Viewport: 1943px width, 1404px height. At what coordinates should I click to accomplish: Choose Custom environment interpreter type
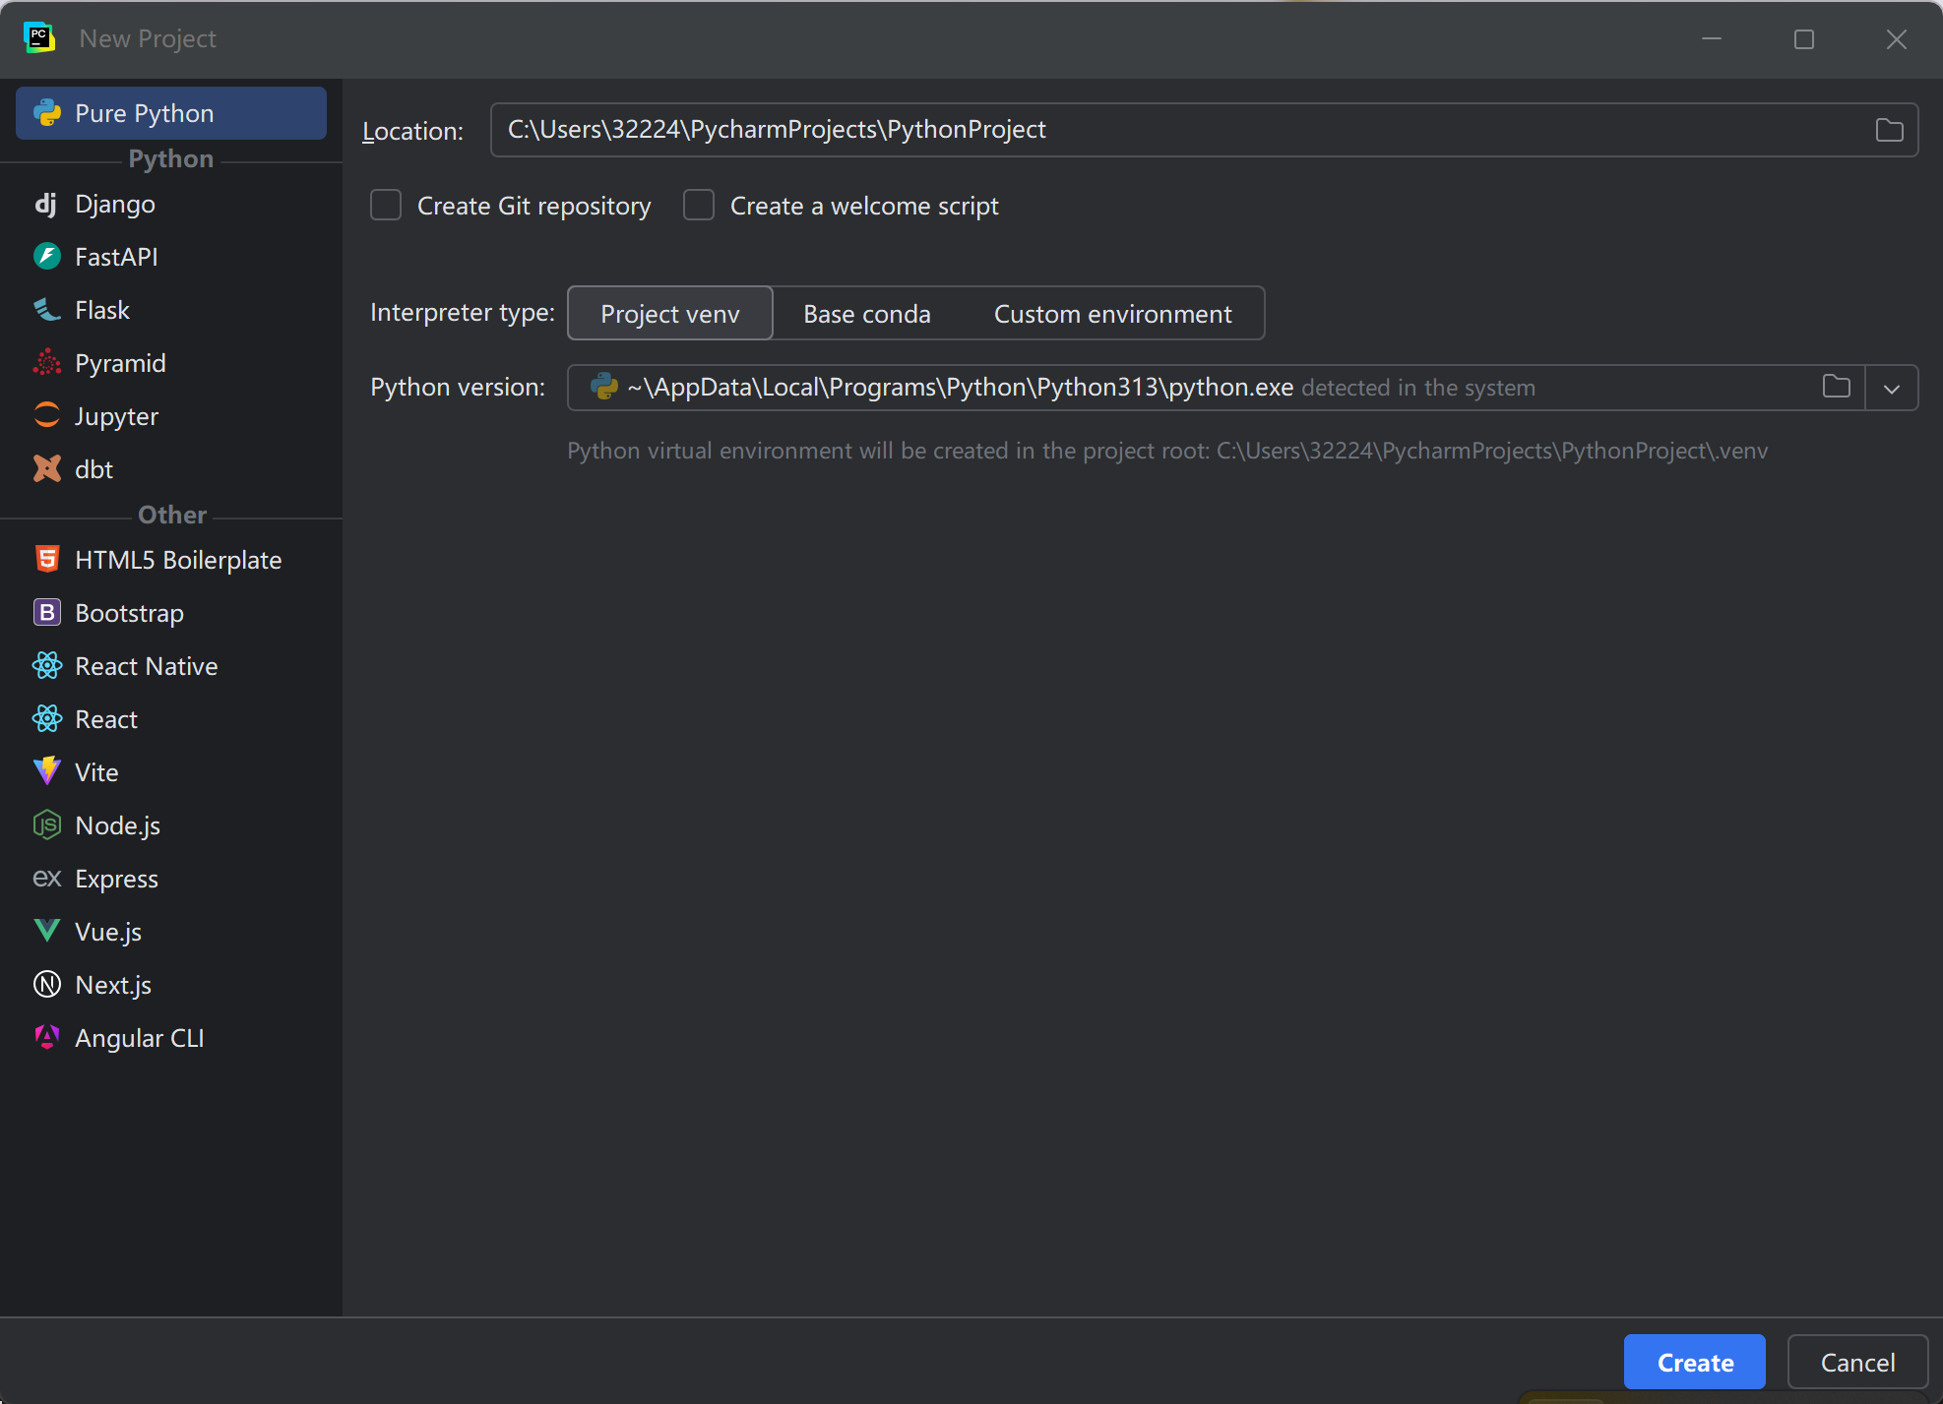1112,313
